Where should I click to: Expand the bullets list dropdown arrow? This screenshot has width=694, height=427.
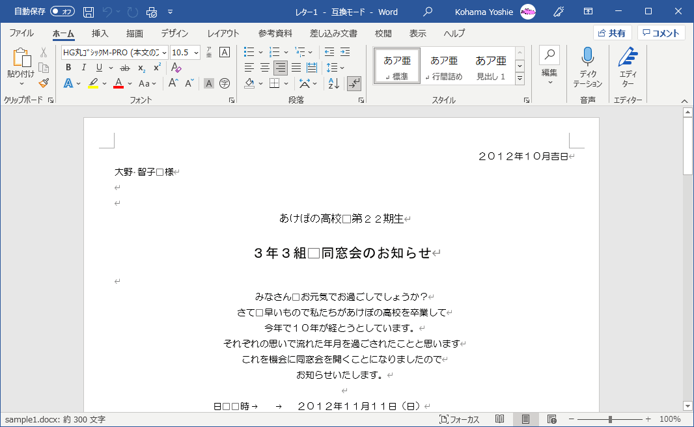pyautogui.click(x=260, y=52)
